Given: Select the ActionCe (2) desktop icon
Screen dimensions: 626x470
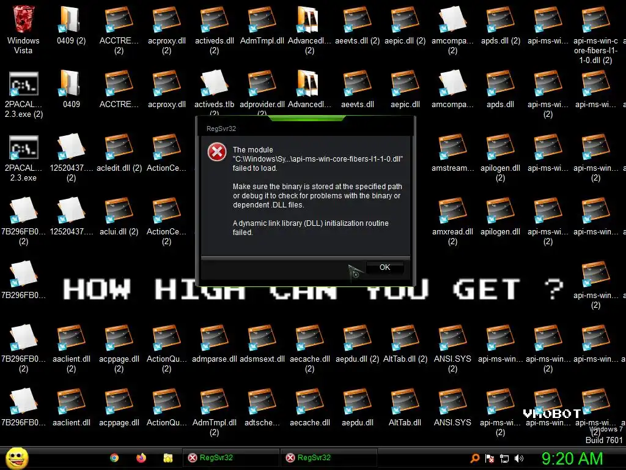Looking at the screenshot, I should (166, 221).
